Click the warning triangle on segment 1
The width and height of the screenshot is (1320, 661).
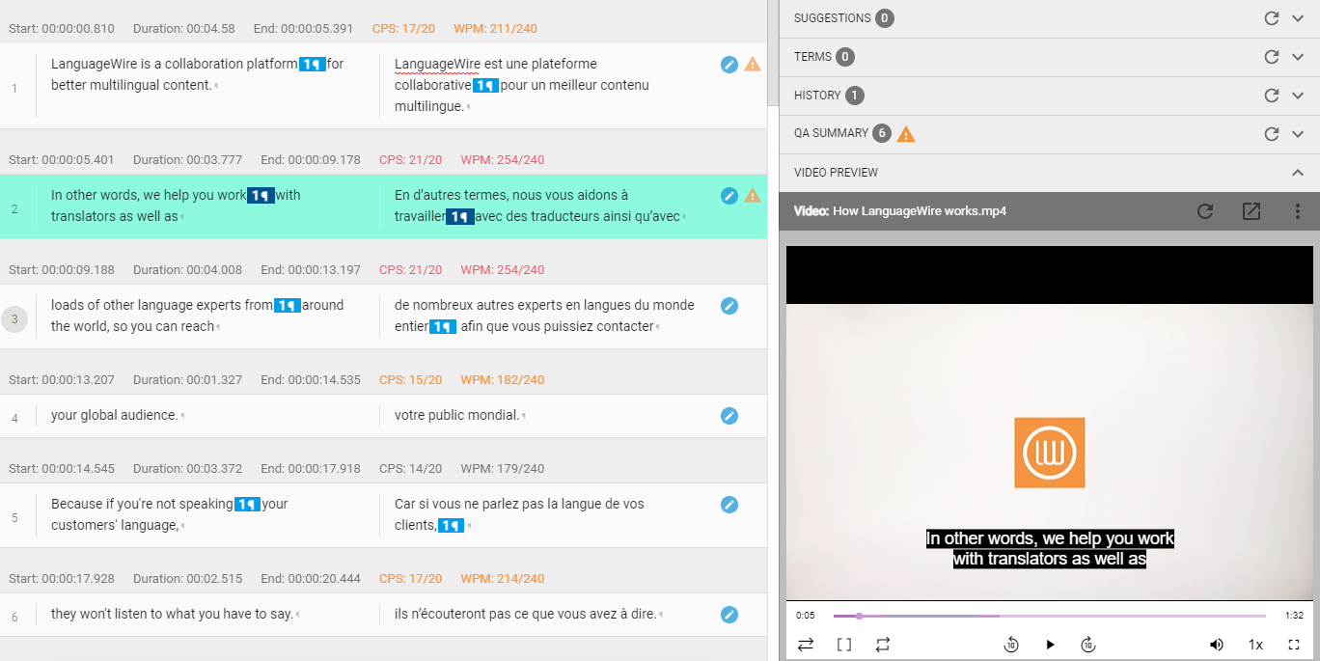752,64
